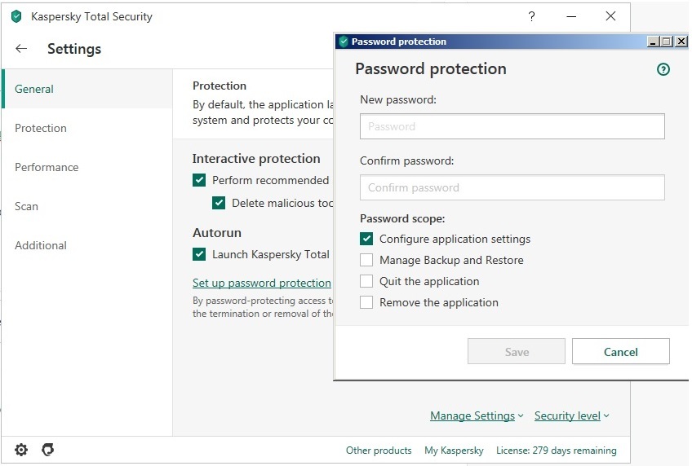The height and width of the screenshot is (466, 692).
Task: Maximize the Password protection dialog
Action: coord(667,42)
